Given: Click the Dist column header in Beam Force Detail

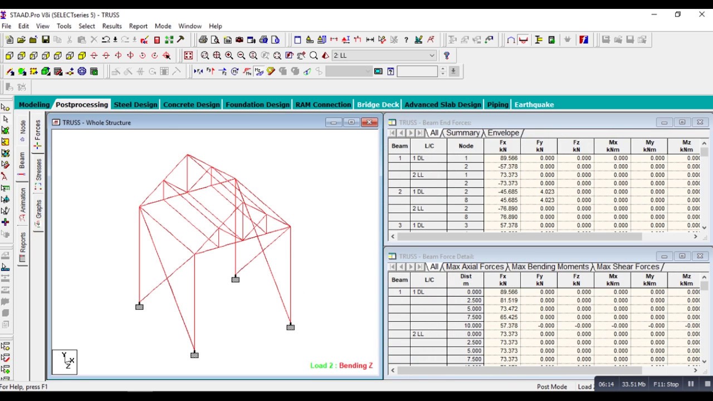Looking at the screenshot, I should coord(466,280).
